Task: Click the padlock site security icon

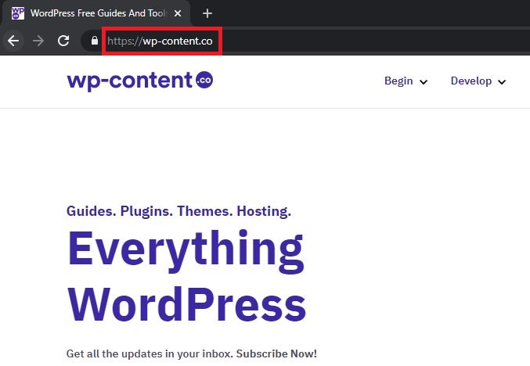Action: coord(95,41)
